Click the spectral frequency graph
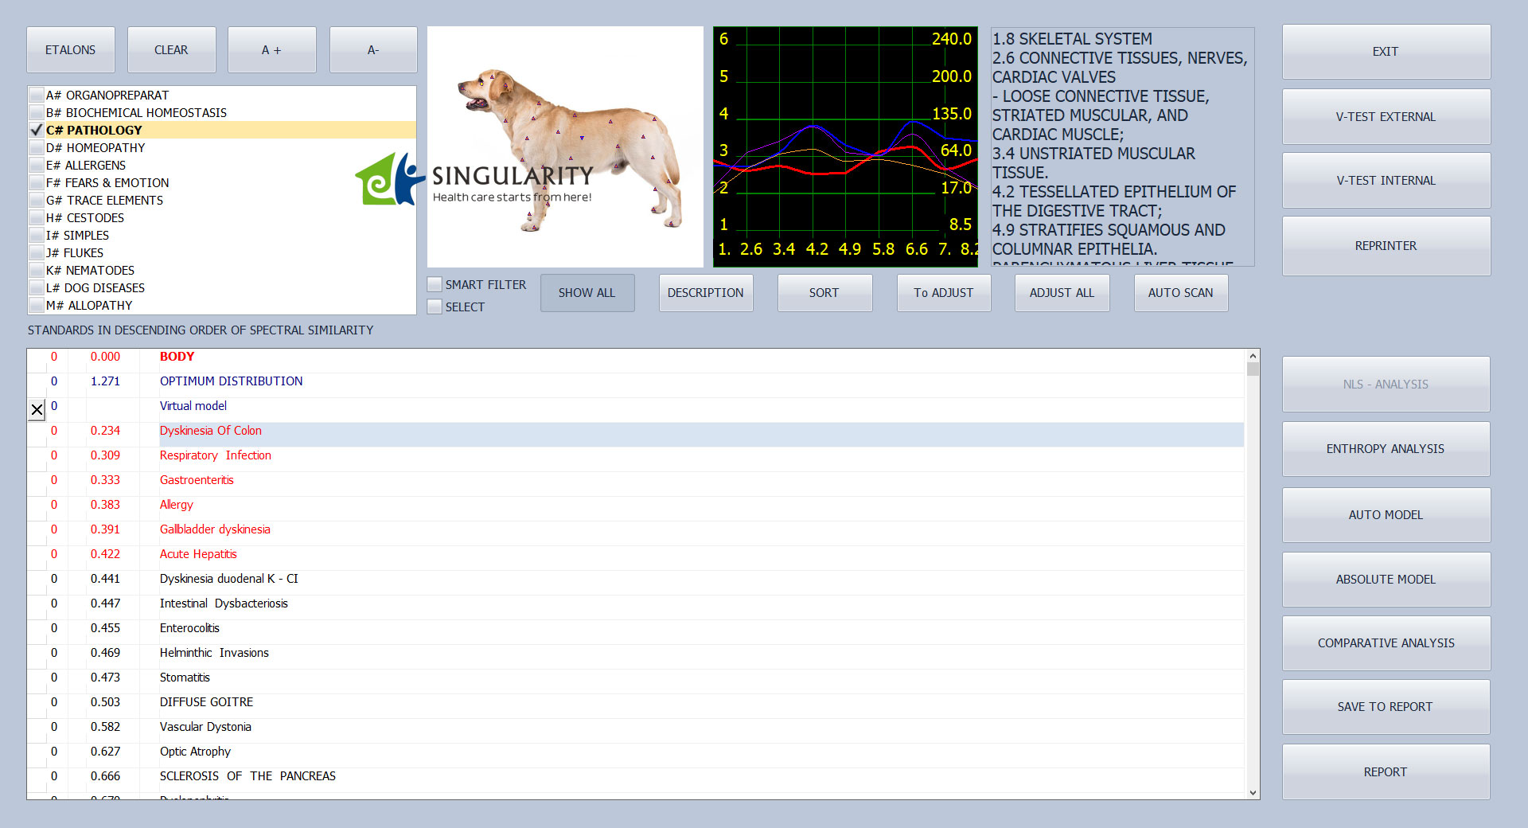Screen dimensions: 1528x828 [845, 146]
